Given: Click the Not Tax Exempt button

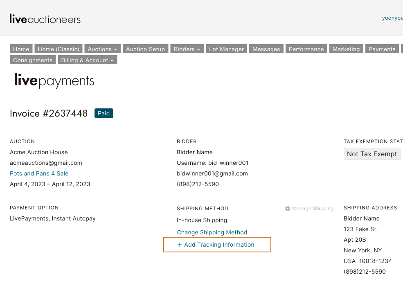Looking at the screenshot, I should click(372, 154).
